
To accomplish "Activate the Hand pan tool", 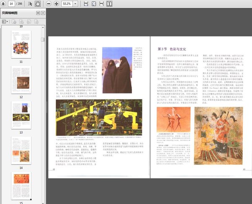I will pos(37,4).
